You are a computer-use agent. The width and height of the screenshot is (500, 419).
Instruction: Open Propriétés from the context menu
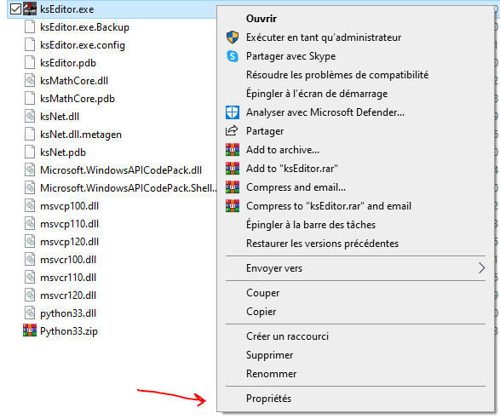[268, 399]
